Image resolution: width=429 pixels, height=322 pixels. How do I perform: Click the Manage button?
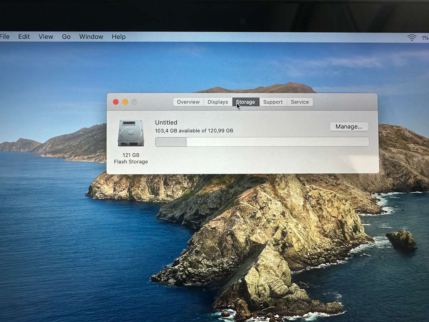349,126
